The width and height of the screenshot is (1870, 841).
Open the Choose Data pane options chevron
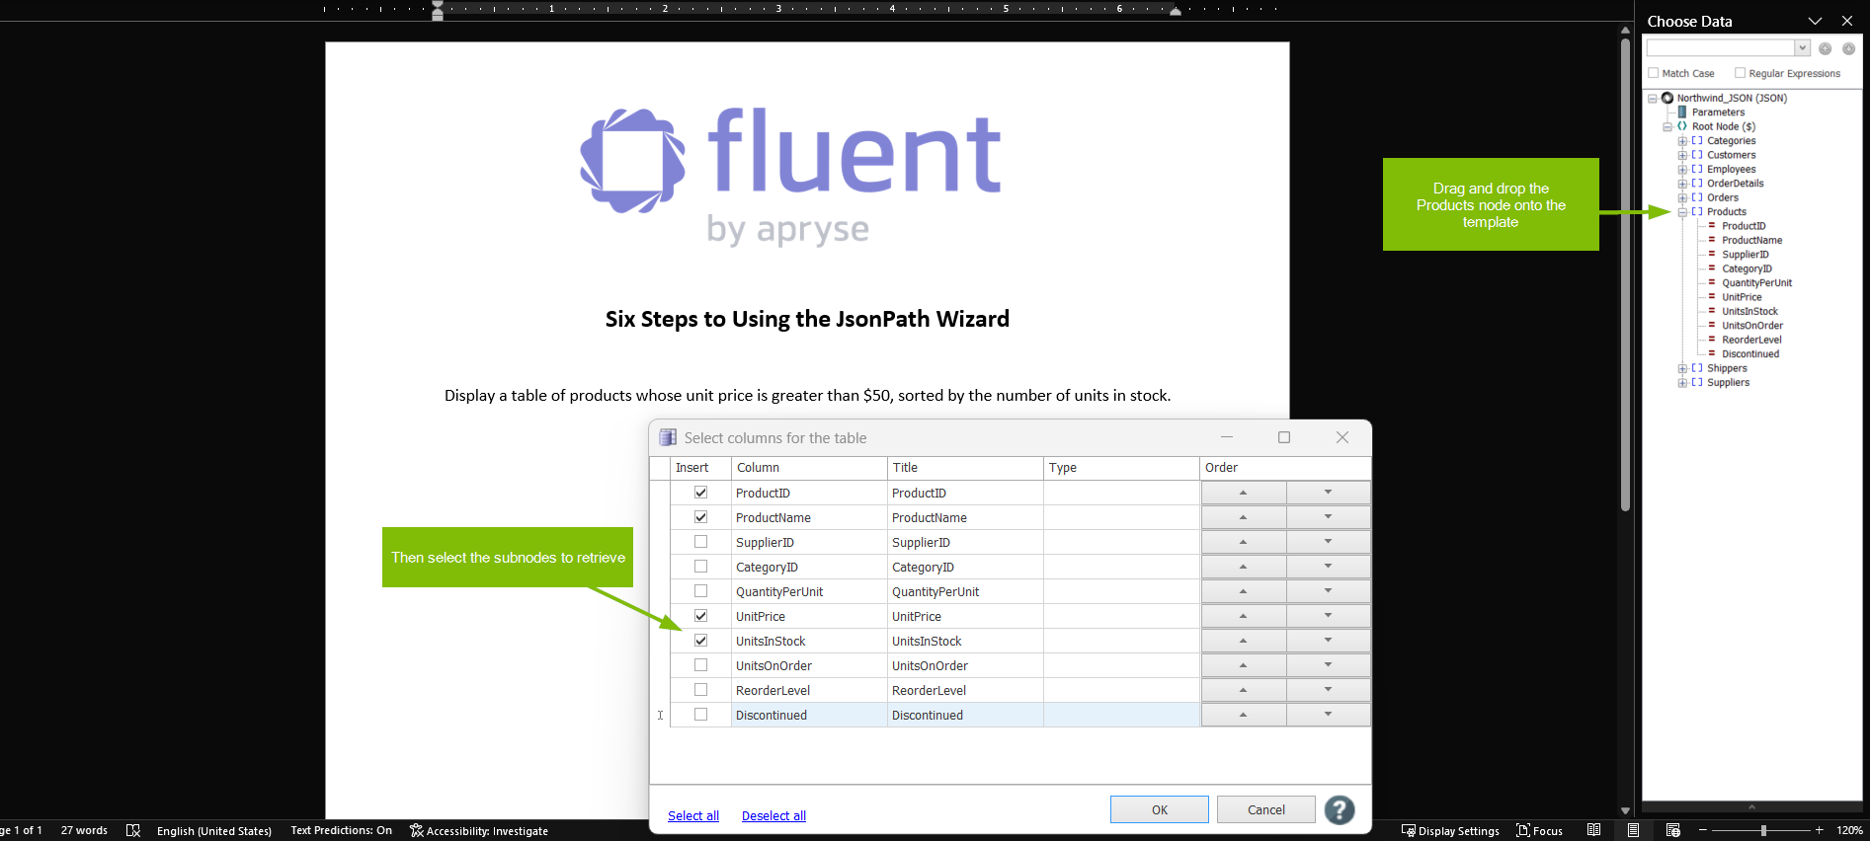1815,21
